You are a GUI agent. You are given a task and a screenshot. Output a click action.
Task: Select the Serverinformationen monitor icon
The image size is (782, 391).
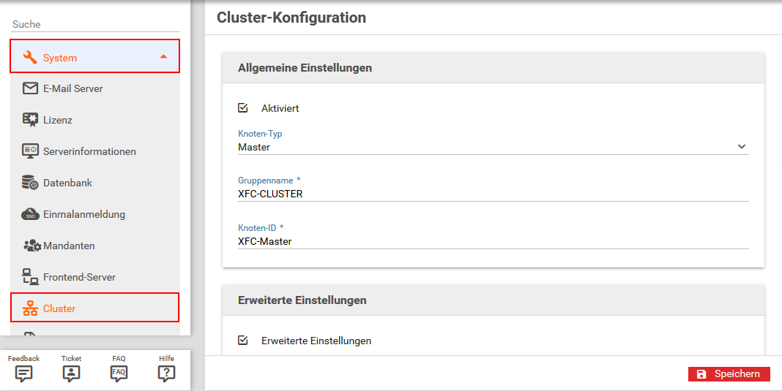pyautogui.click(x=30, y=151)
